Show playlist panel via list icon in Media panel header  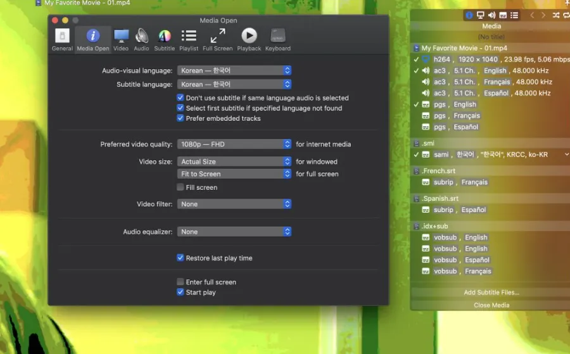tap(514, 15)
